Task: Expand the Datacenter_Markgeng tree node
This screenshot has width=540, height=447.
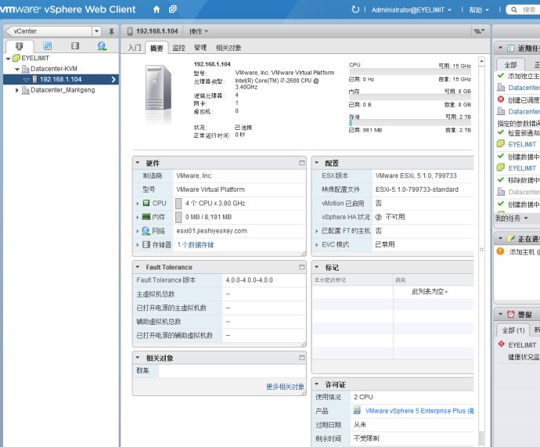Action: click(17, 90)
